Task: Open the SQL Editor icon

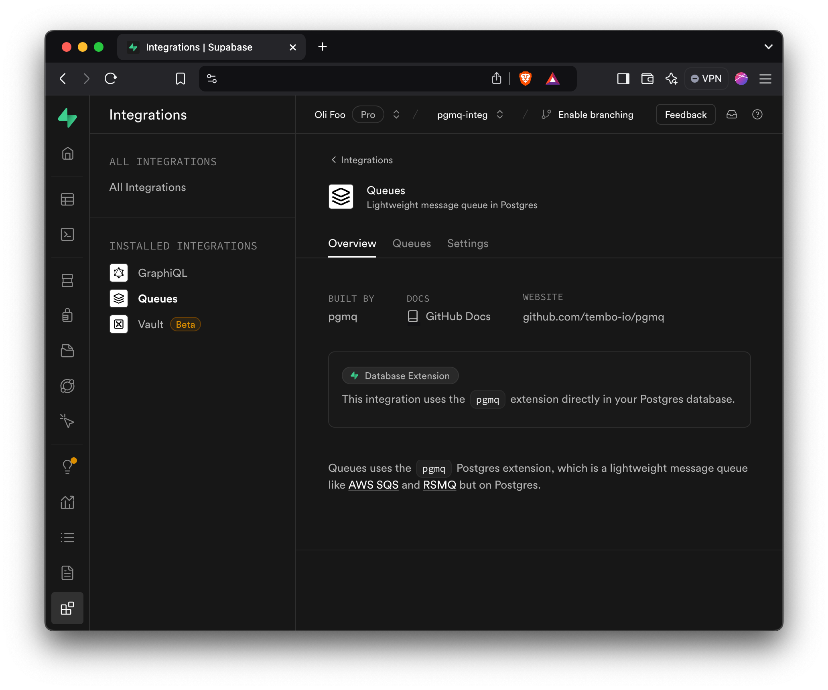Action: pyautogui.click(x=67, y=234)
